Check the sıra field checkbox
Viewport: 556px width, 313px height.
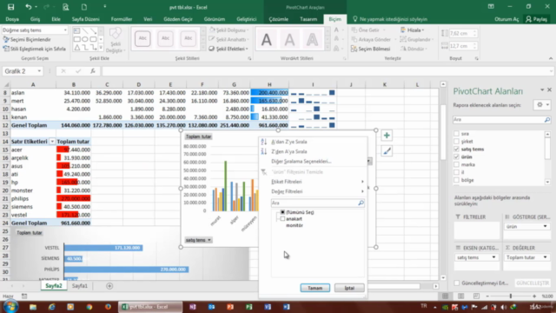[456, 134]
